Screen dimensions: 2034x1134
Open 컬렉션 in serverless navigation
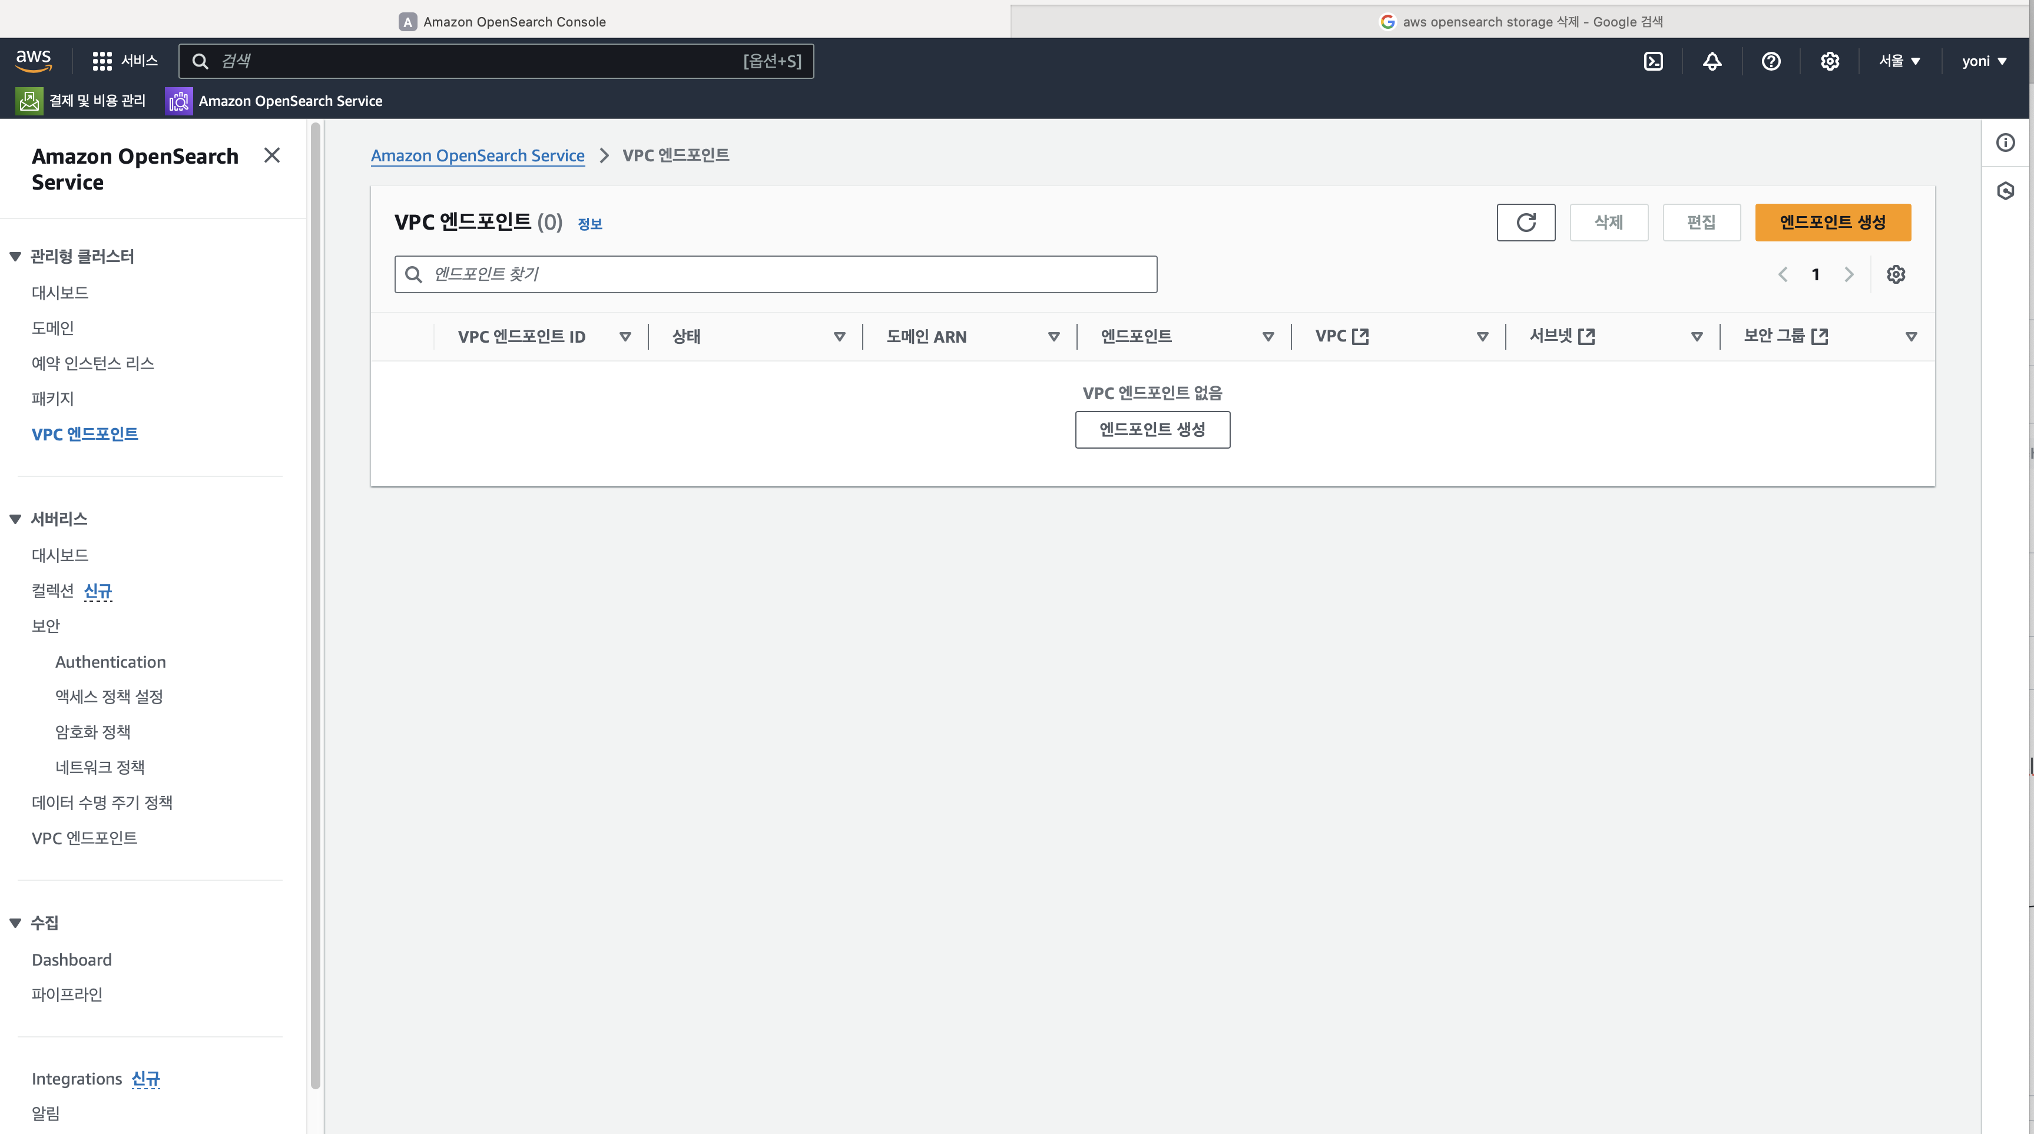point(53,591)
